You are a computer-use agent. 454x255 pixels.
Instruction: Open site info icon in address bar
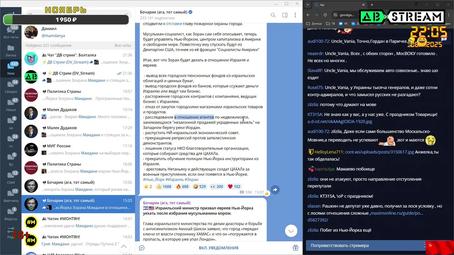click(x=336, y=15)
